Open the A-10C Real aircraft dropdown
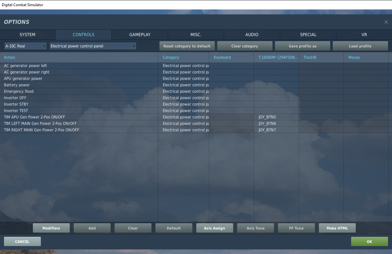Image resolution: width=392 pixels, height=254 pixels. (x=25, y=46)
